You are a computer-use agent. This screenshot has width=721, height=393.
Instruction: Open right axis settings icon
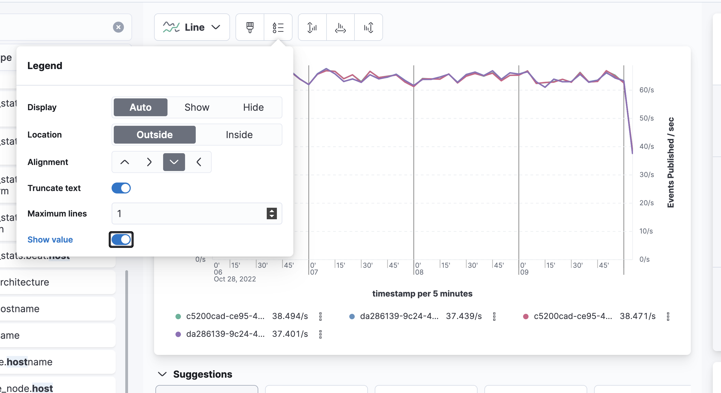pyautogui.click(x=368, y=27)
